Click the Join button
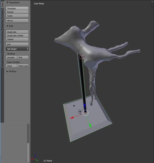Viewport: 154px width, 163px height. (x=17, y=44)
